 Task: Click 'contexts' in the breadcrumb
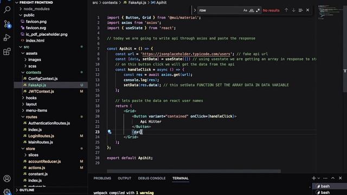tap(110, 3)
